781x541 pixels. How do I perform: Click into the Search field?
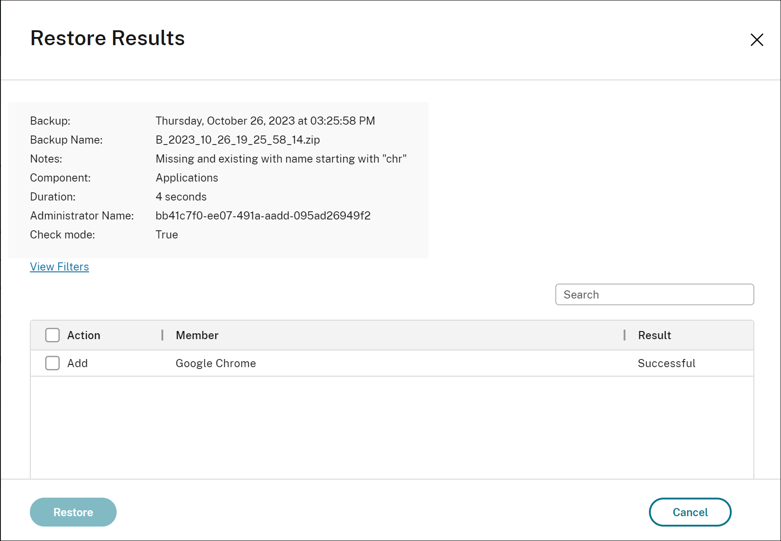654,294
